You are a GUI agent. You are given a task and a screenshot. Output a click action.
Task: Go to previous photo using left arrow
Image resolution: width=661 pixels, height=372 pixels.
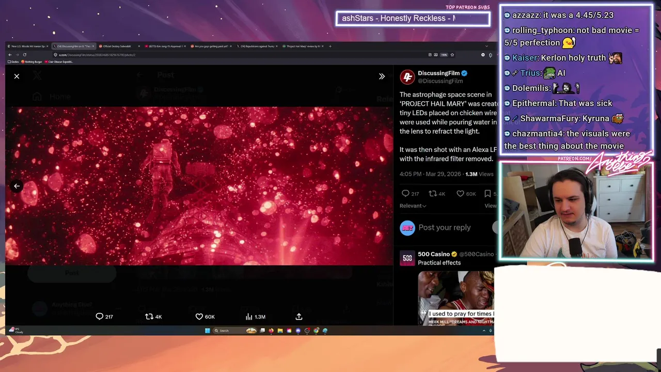click(17, 186)
